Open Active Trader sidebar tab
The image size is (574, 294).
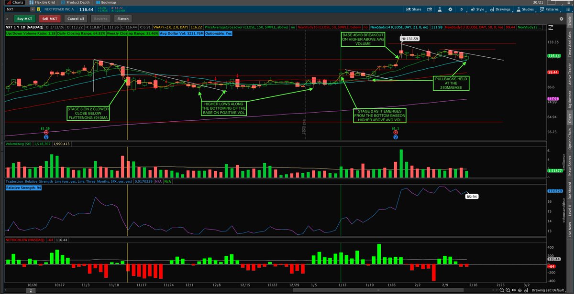(569, 75)
